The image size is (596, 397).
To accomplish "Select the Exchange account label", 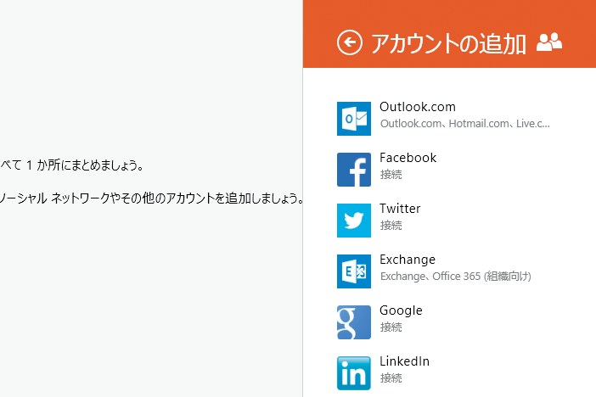I will (x=408, y=260).
